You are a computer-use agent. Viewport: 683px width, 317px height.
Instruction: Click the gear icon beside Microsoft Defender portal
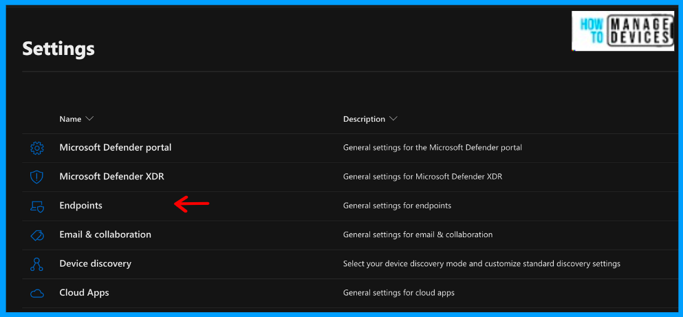click(37, 148)
